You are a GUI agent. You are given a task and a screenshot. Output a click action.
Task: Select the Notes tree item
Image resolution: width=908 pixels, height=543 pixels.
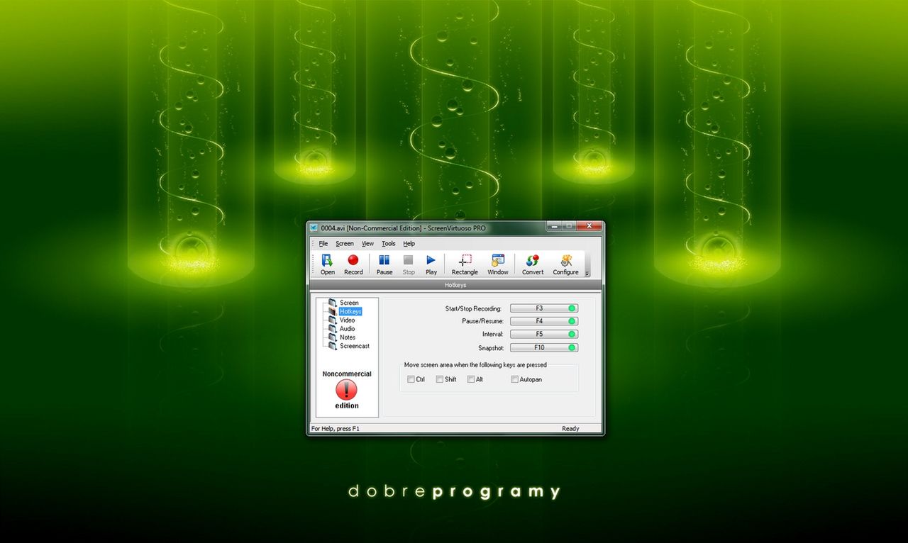(348, 337)
